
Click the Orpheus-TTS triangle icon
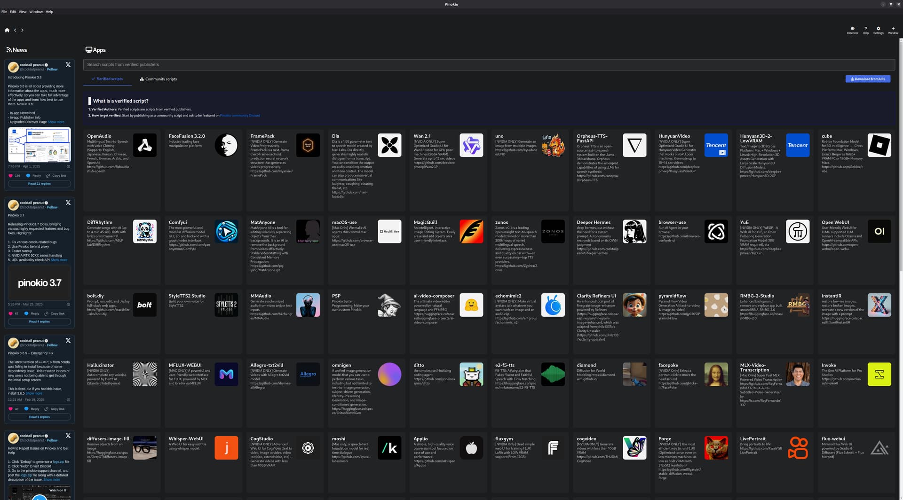coord(634,145)
